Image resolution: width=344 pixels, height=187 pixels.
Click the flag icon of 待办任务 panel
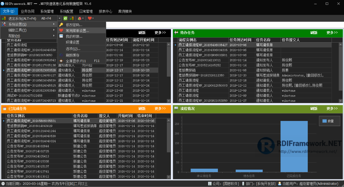tap(176, 33)
